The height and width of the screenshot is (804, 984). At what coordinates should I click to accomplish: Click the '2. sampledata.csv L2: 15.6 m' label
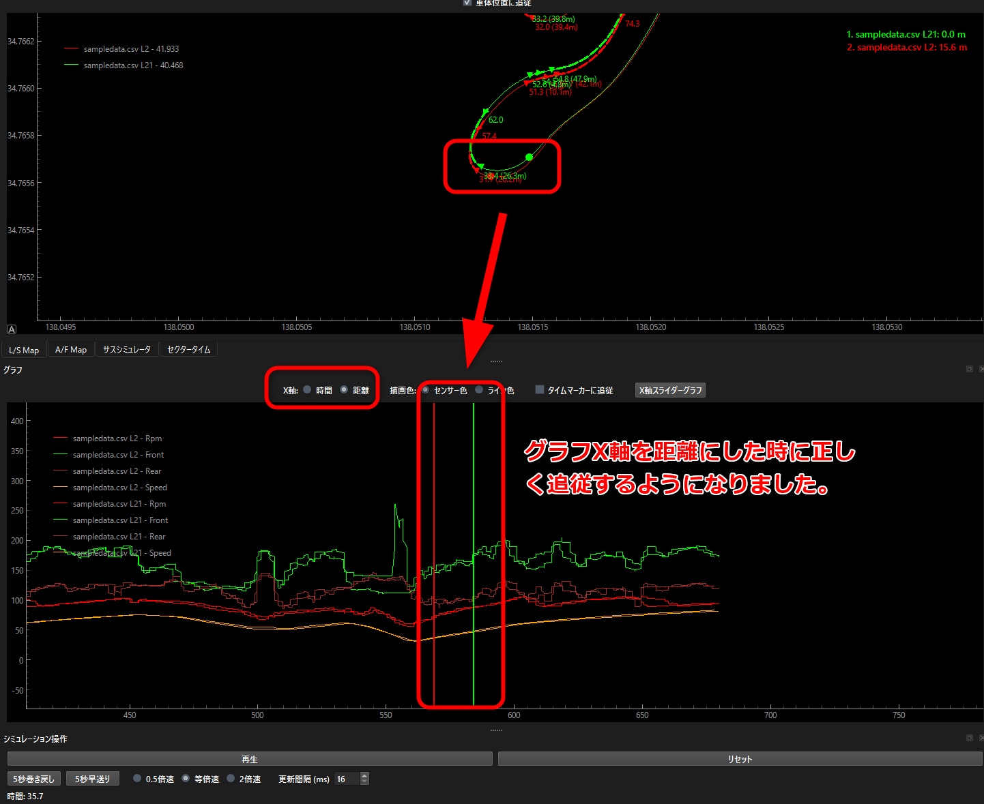[x=907, y=47]
